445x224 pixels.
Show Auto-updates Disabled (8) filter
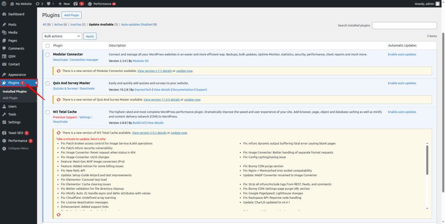pos(139,25)
